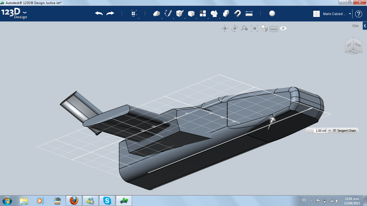367x206 pixels.
Task: Launch Windows Media Player from taskbar
Action: click(x=40, y=201)
